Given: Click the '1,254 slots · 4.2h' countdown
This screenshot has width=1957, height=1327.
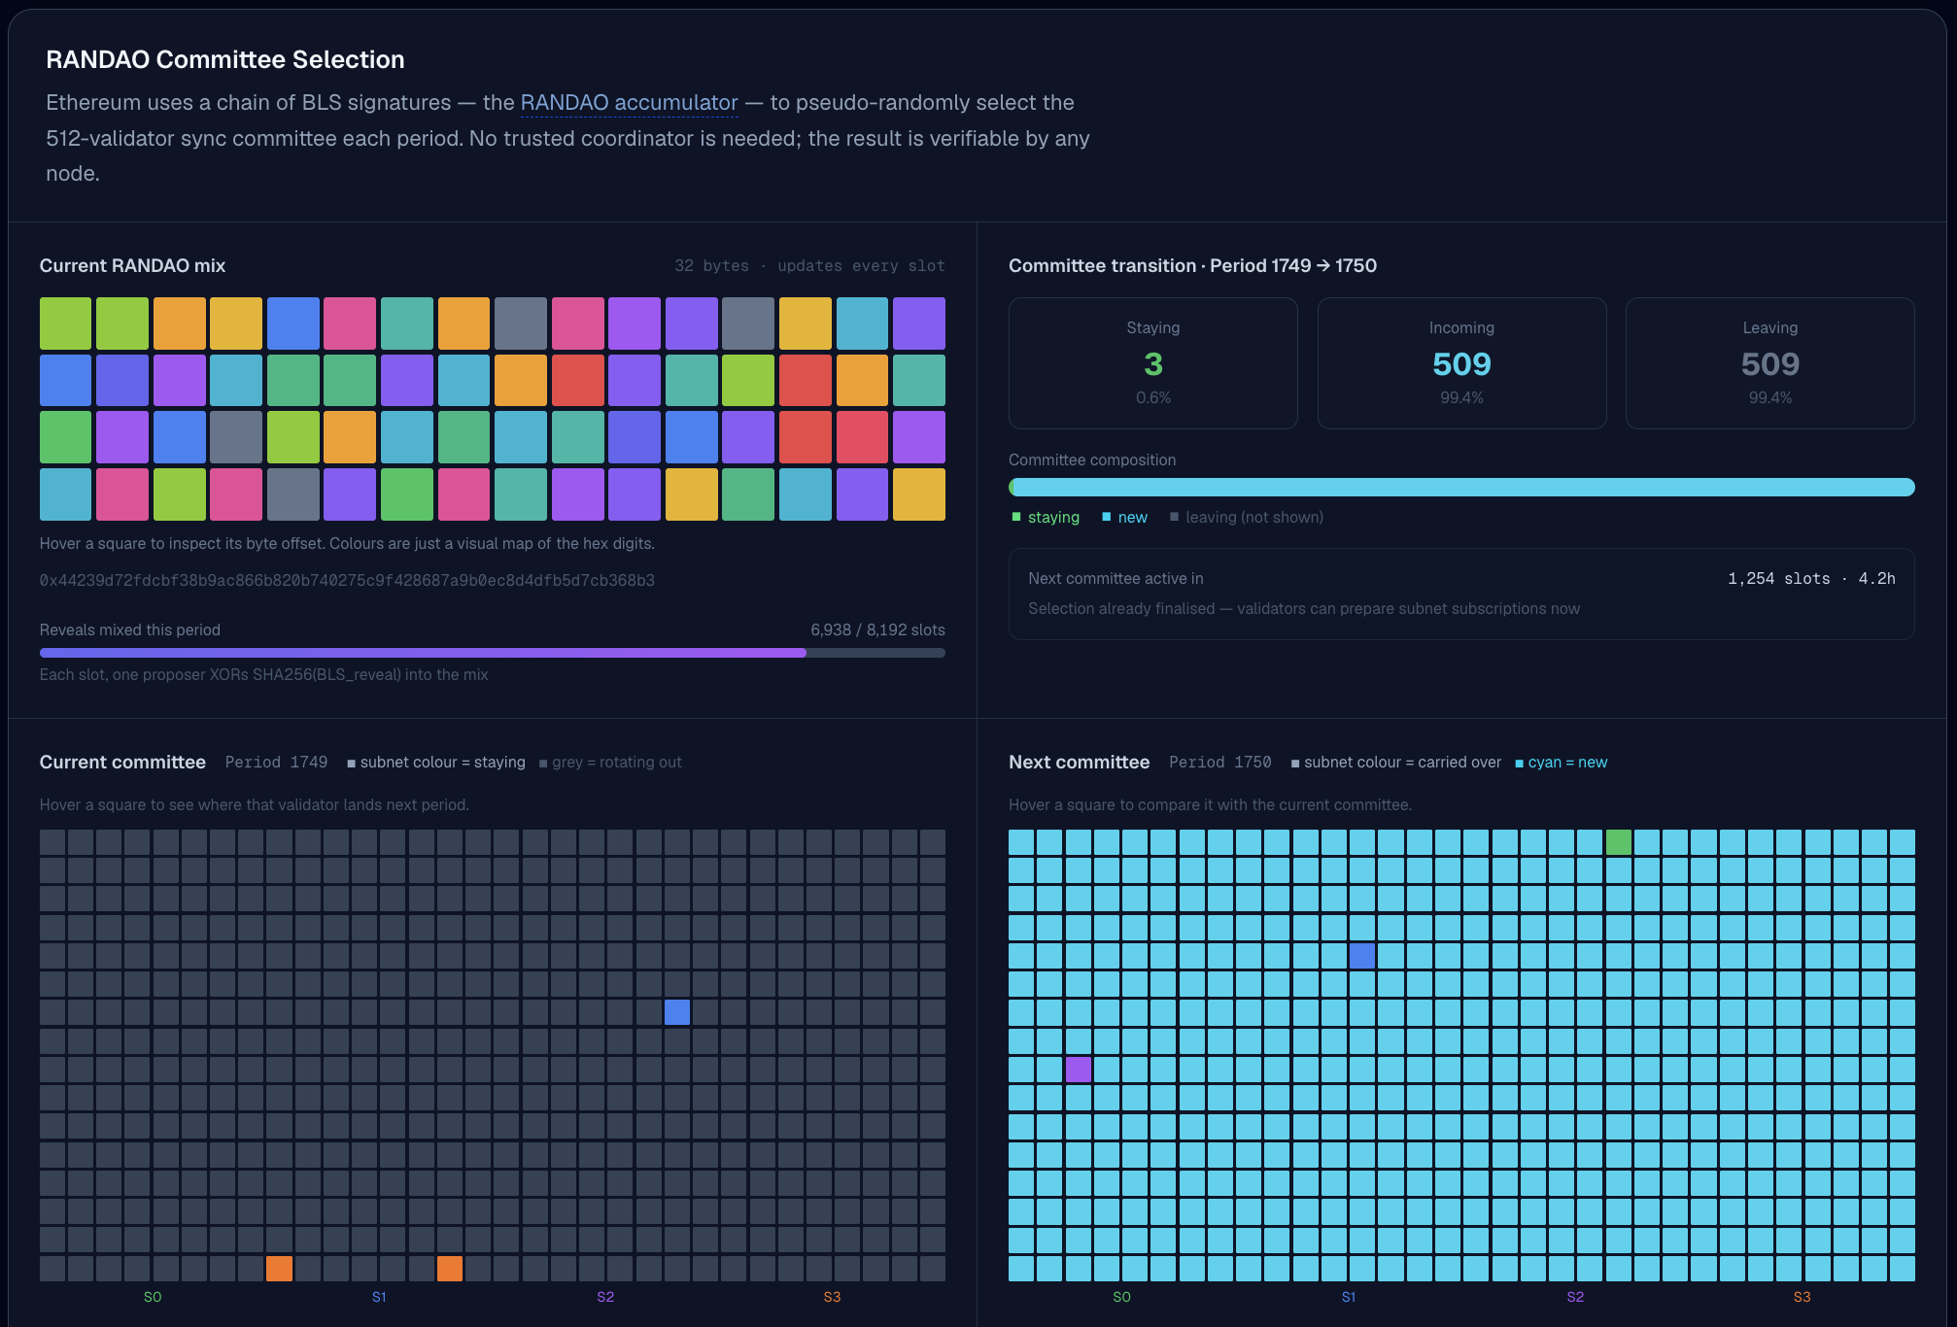Looking at the screenshot, I should tap(1811, 578).
